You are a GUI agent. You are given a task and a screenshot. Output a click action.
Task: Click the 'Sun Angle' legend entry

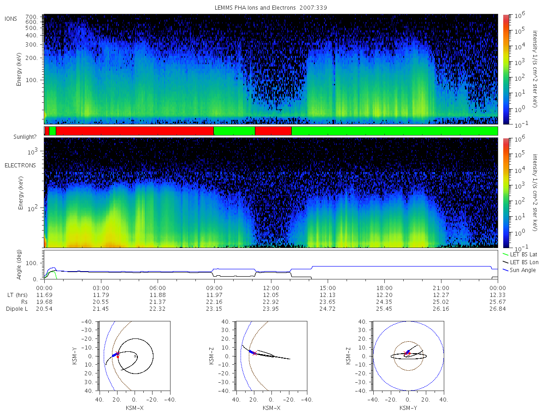point(519,270)
